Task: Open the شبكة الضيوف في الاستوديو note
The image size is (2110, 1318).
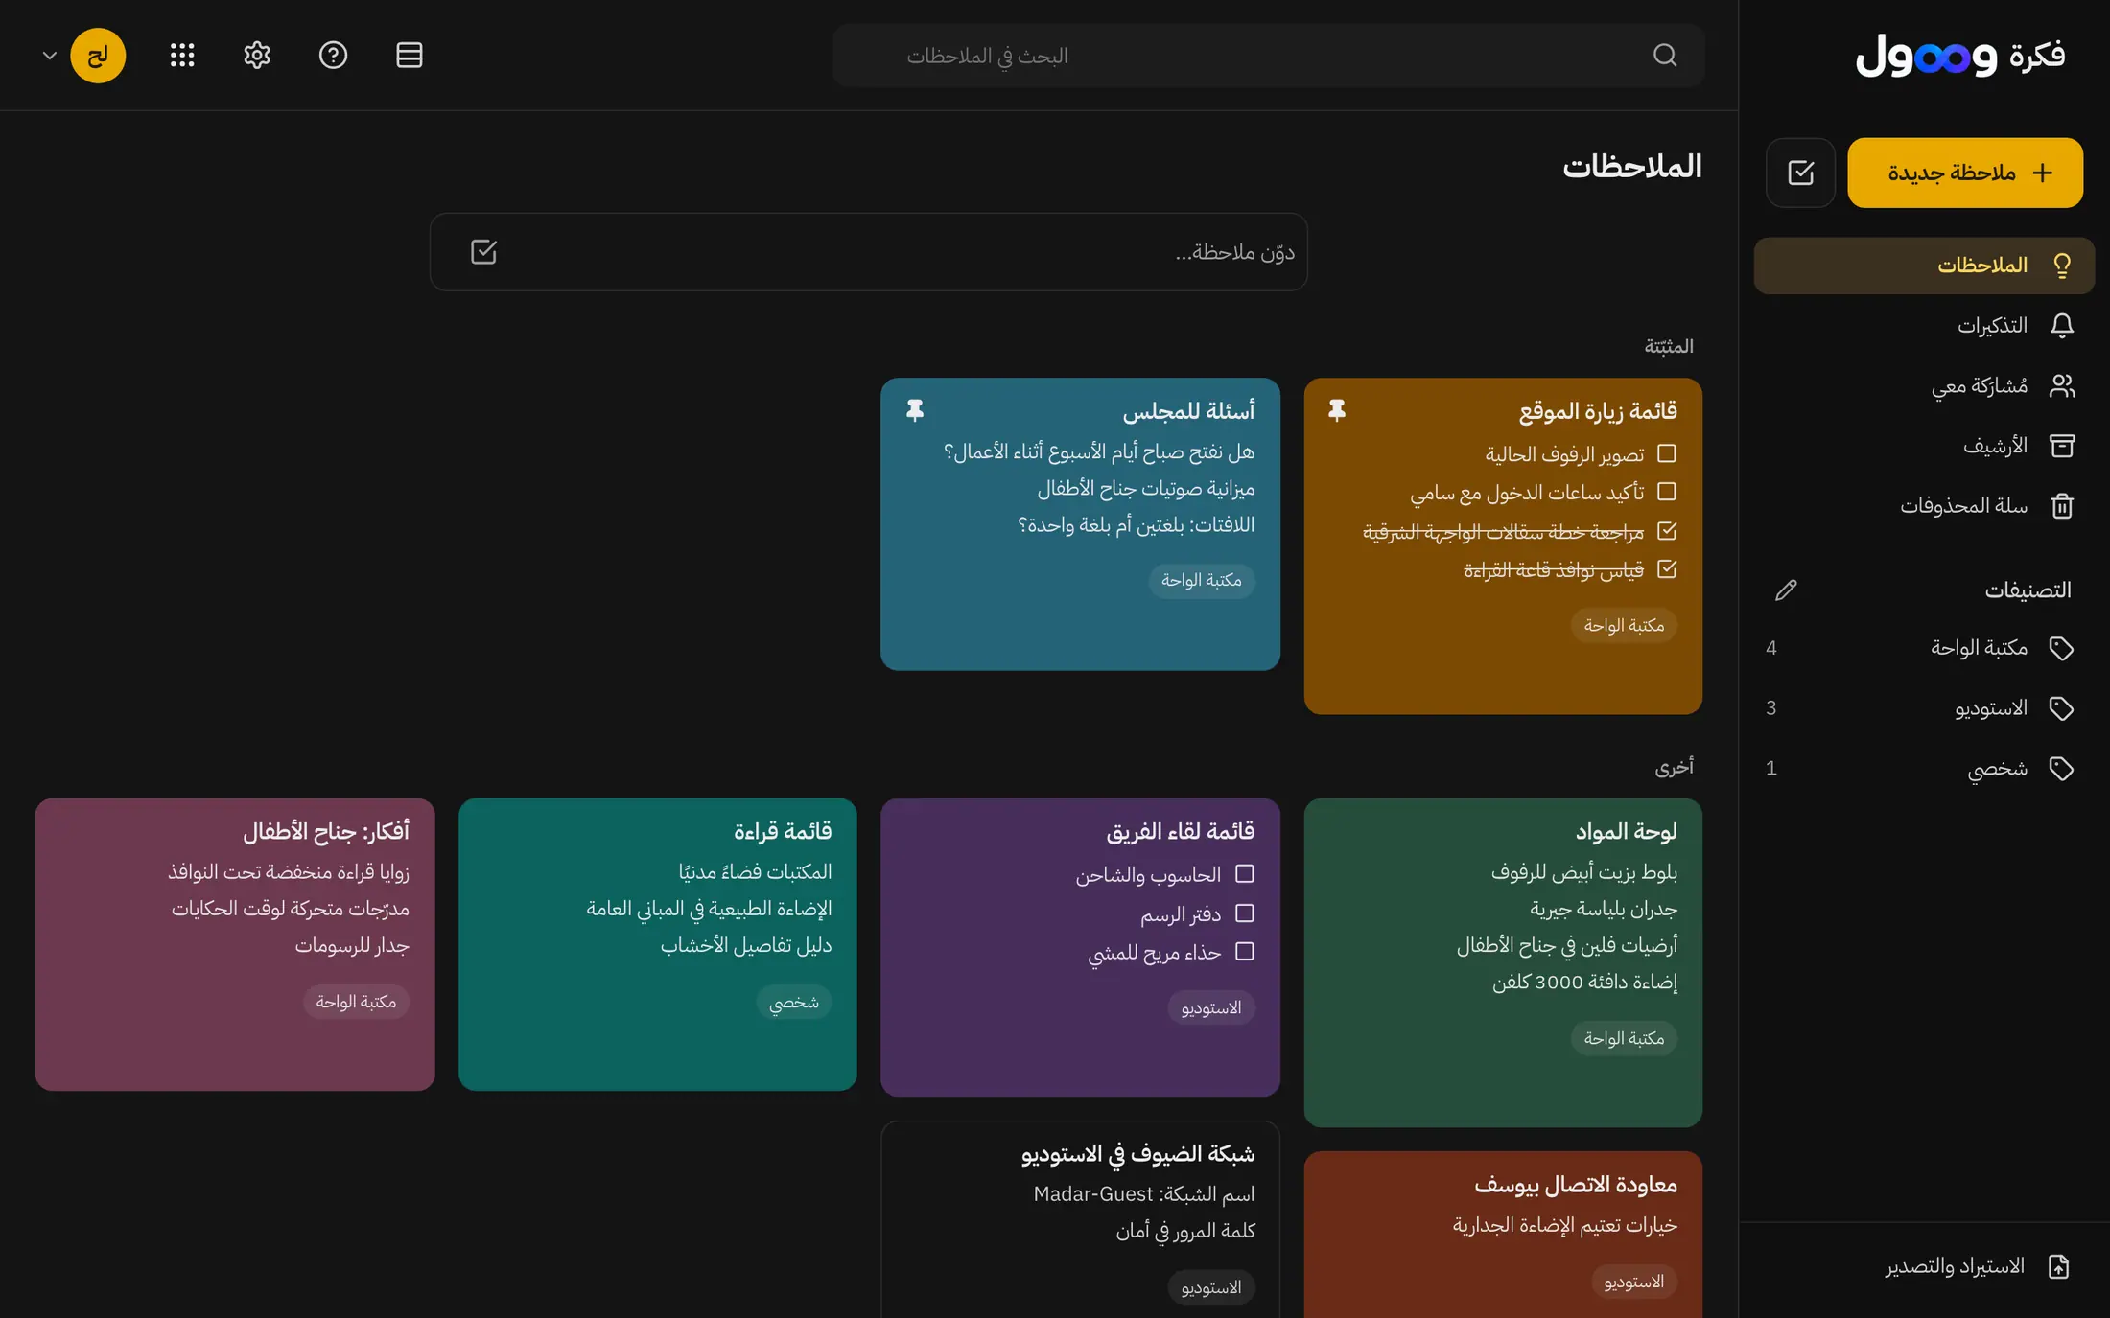Action: [1080, 1220]
